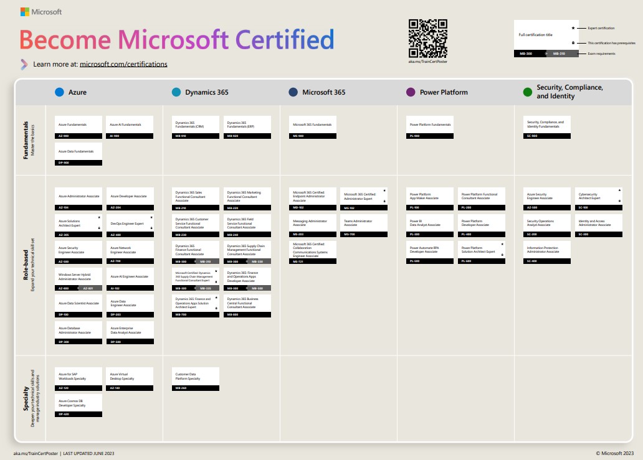Click the lock on Microsoft 365 Administrator Expert

click(x=384, y=201)
